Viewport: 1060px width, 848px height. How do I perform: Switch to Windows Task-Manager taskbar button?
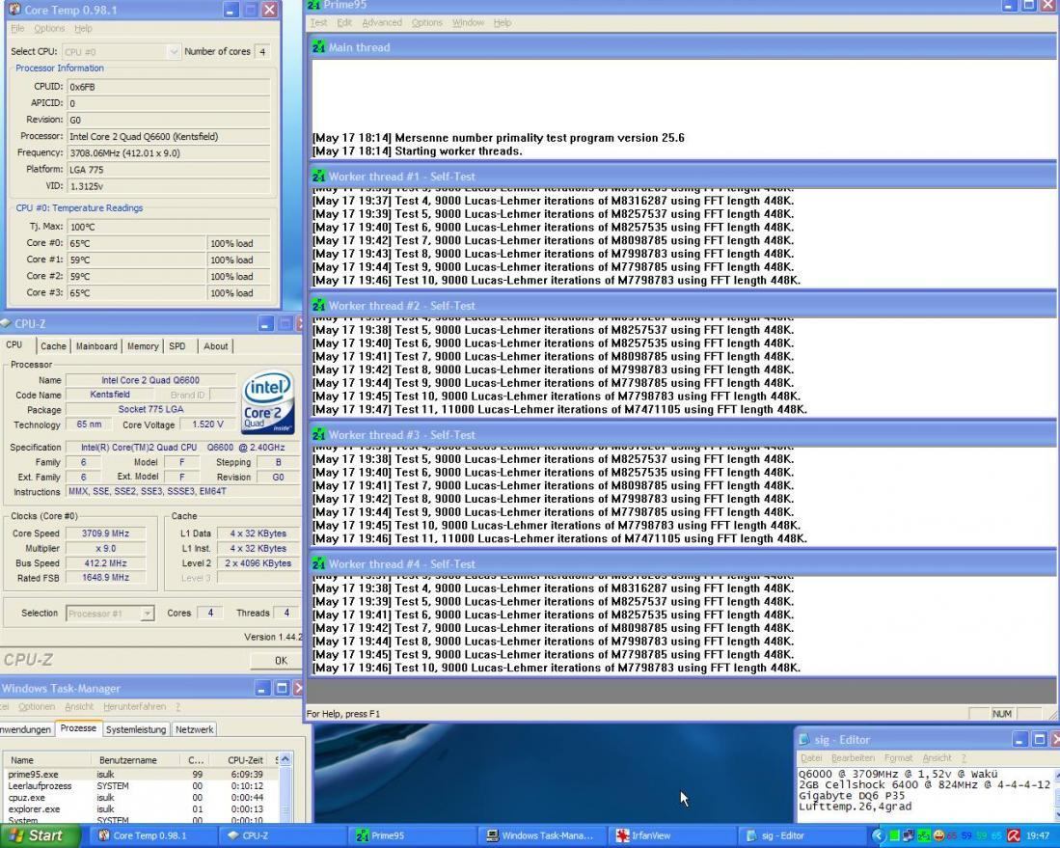tap(544, 835)
